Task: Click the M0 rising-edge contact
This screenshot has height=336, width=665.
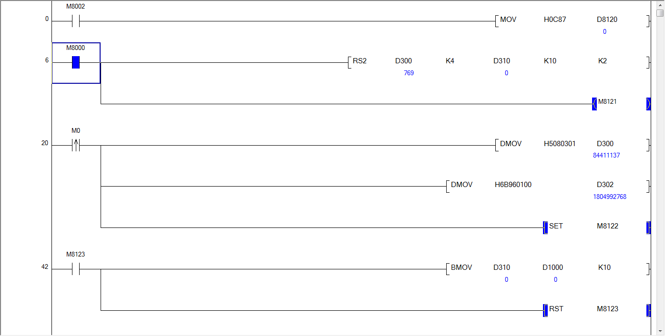Action: click(x=75, y=145)
